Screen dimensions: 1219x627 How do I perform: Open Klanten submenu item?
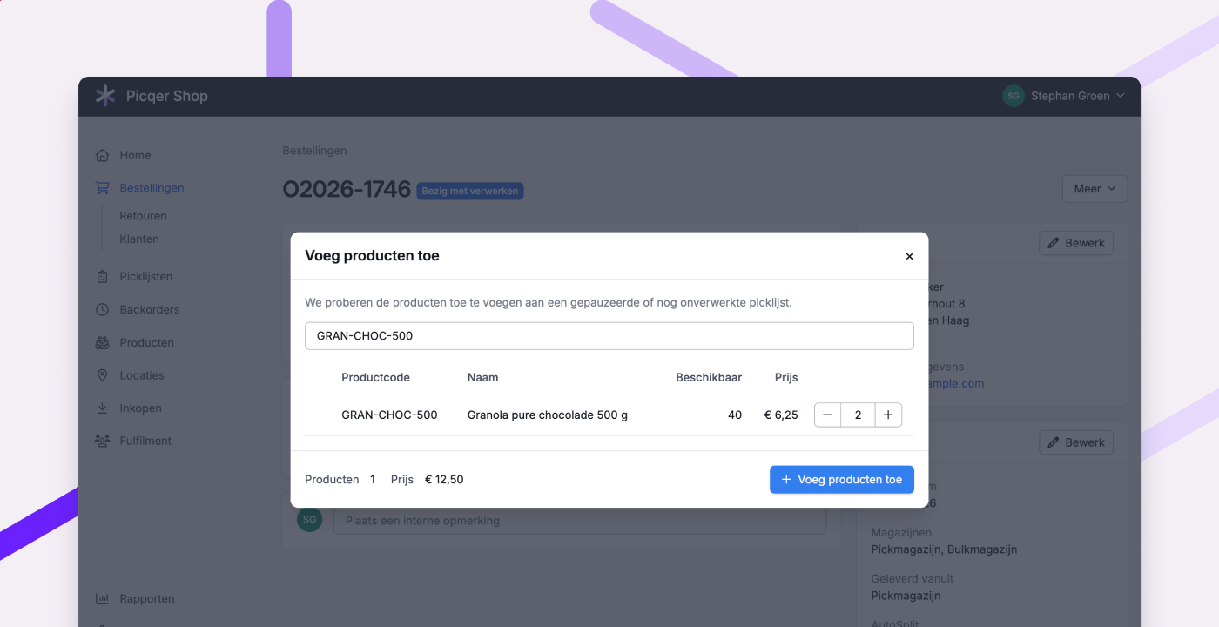(x=139, y=239)
